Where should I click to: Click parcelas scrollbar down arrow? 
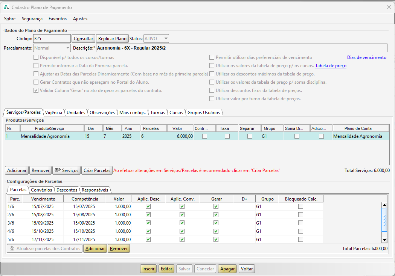[384, 240]
